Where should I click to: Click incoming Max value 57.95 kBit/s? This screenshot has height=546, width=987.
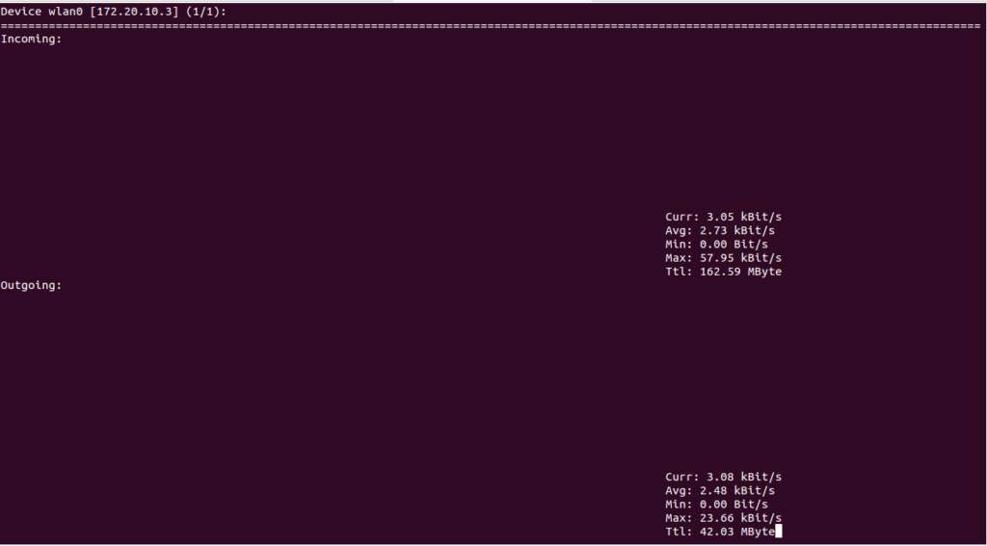(740, 258)
